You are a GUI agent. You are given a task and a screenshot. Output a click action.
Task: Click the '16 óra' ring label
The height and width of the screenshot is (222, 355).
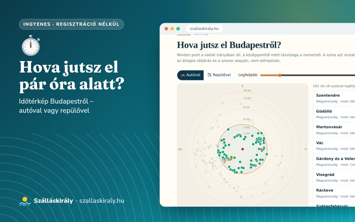click(247, 91)
